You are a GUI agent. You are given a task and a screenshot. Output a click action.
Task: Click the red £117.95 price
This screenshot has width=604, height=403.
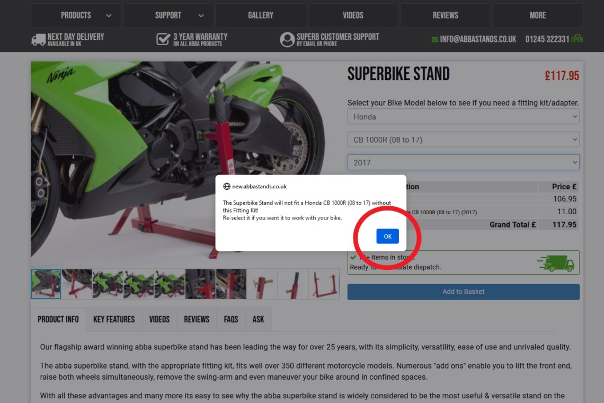click(562, 76)
